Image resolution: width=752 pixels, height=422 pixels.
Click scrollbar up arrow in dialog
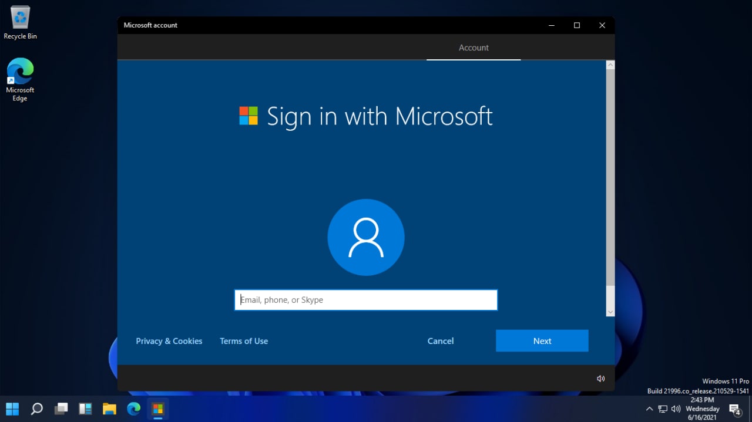pos(610,65)
